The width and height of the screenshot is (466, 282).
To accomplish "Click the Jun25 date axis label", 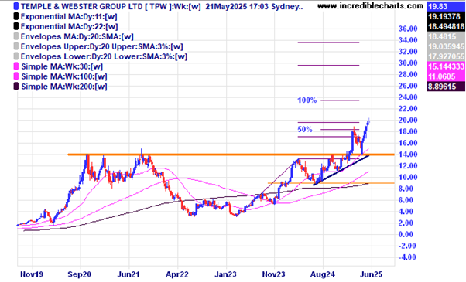I will pos(372,274).
